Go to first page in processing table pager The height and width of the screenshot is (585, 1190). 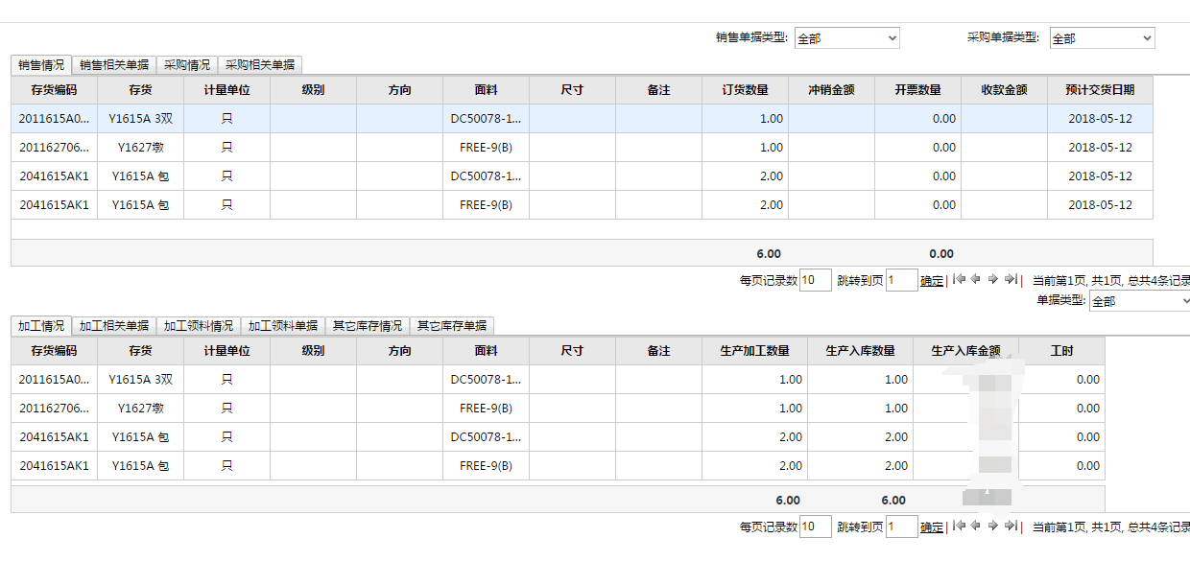(959, 526)
